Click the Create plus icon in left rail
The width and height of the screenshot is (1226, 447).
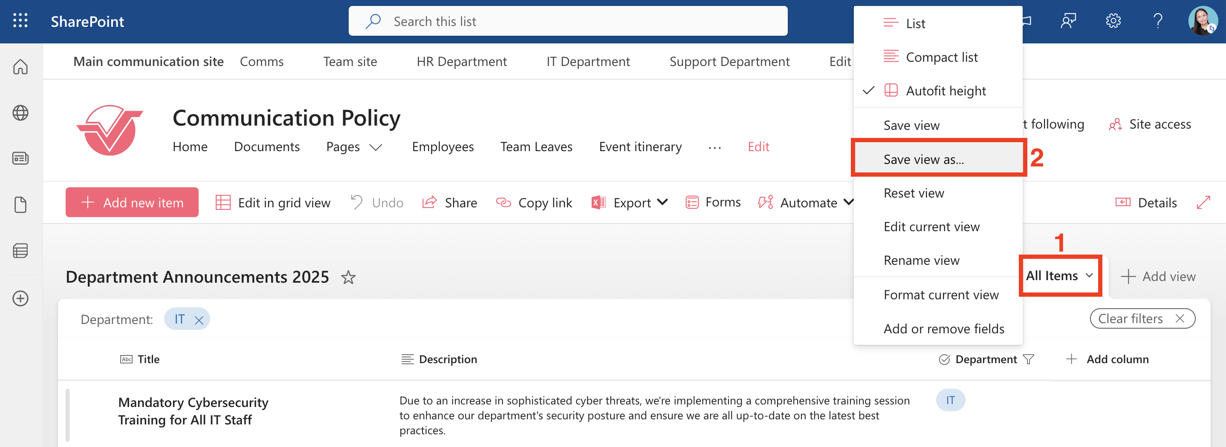click(20, 298)
